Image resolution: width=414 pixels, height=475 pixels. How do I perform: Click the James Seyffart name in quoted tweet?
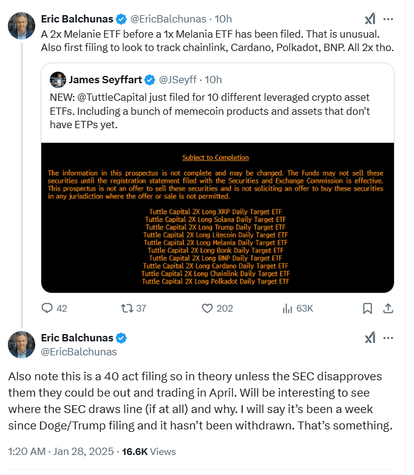106,80
